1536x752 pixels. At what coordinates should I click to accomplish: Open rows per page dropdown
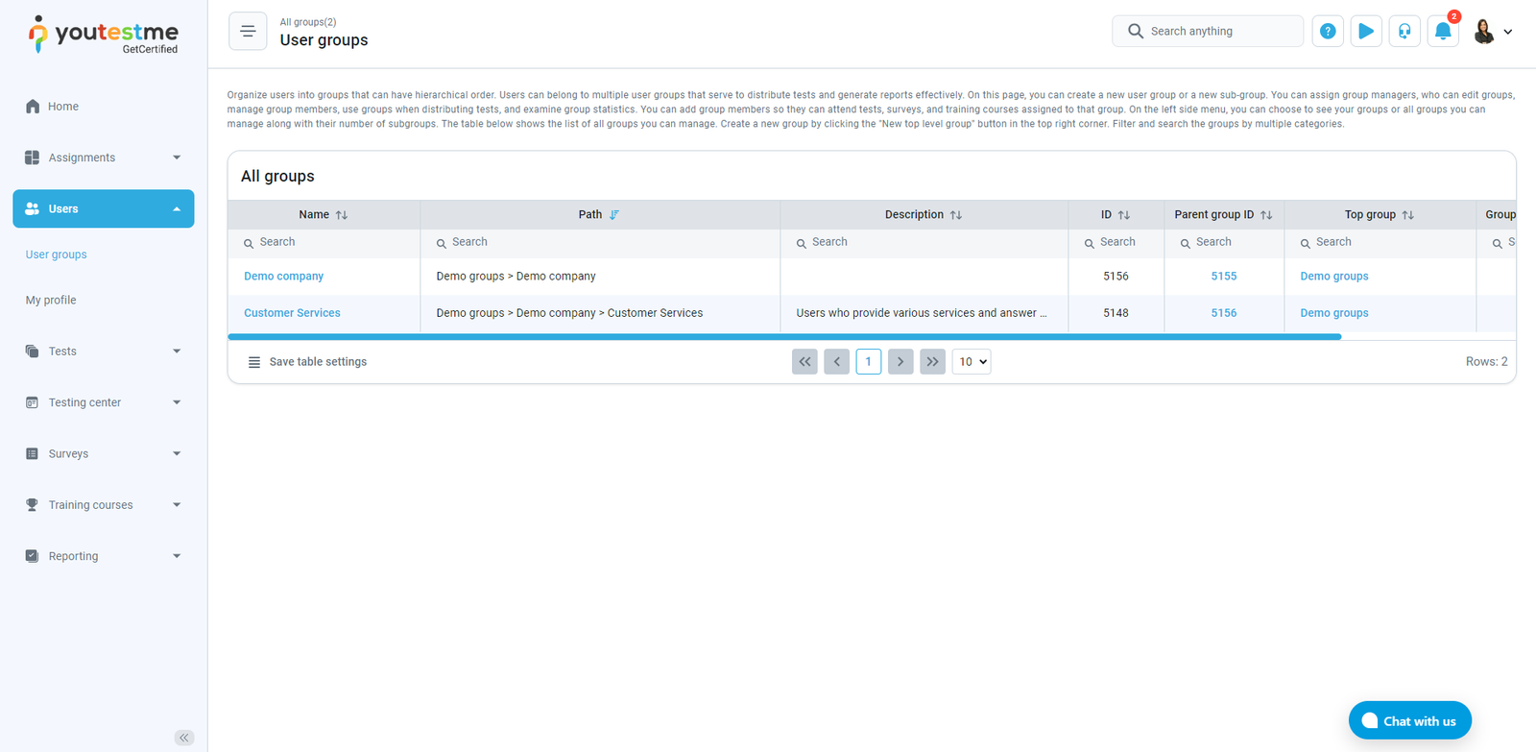tap(971, 362)
